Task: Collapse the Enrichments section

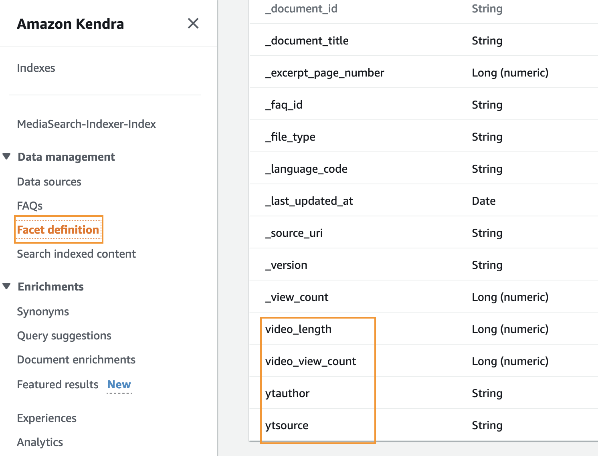Action: [6, 286]
